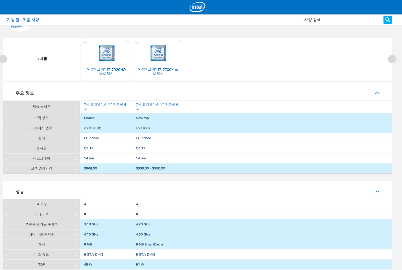
Task: Open the 인텔 코어 i7-7700K 프로세서 link
Action: [158, 71]
